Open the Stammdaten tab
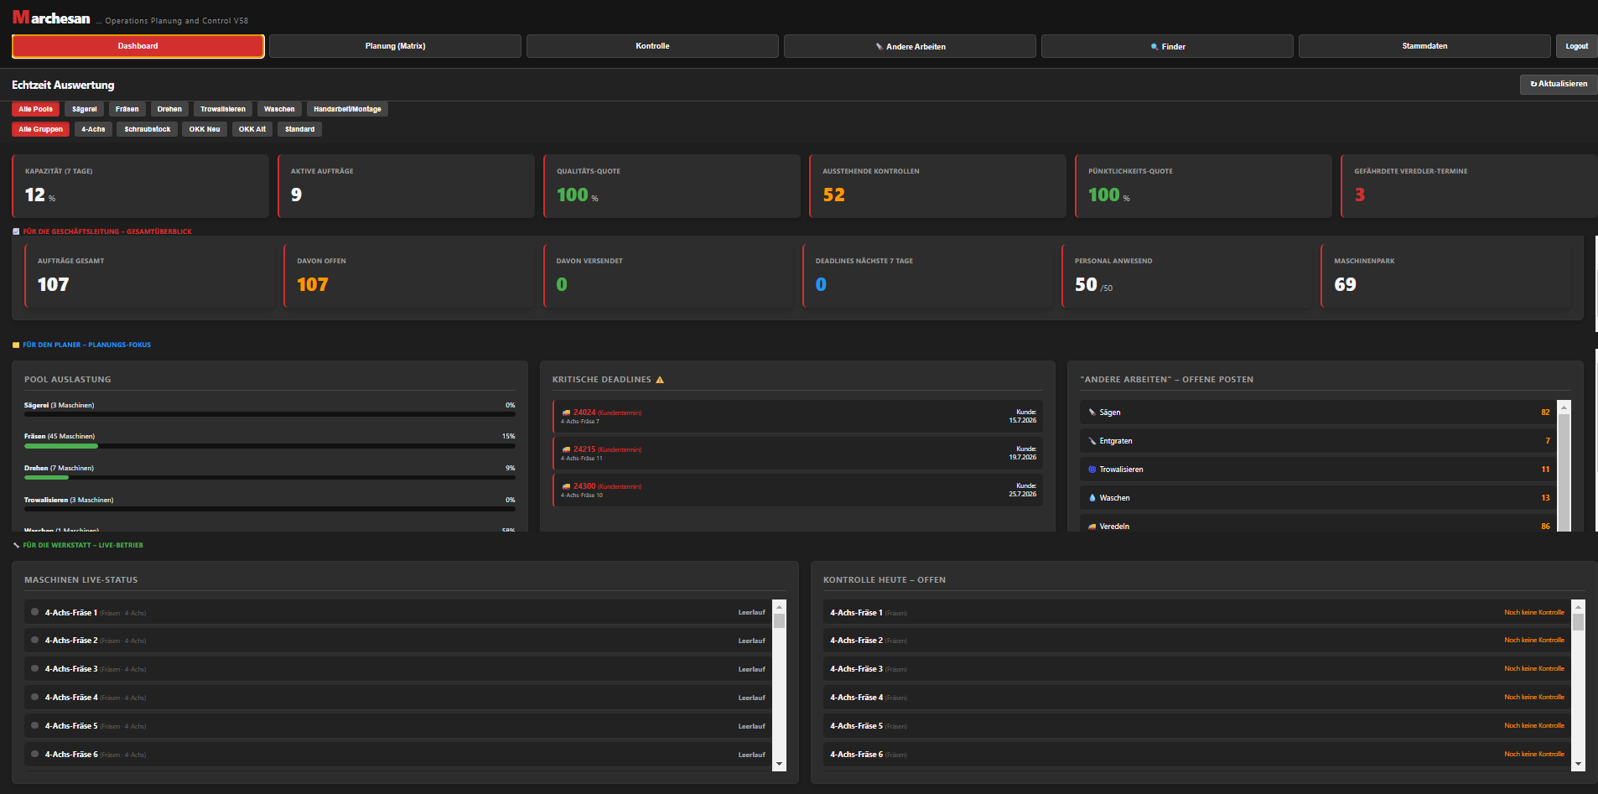The image size is (1598, 794). click(1424, 46)
